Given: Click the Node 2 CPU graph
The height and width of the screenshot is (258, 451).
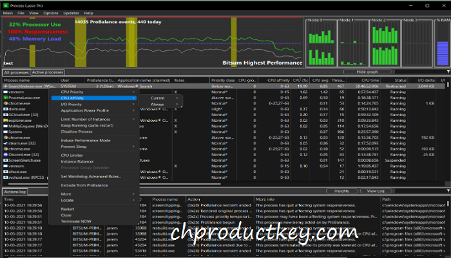Looking at the screenshot, I should pos(385,43).
